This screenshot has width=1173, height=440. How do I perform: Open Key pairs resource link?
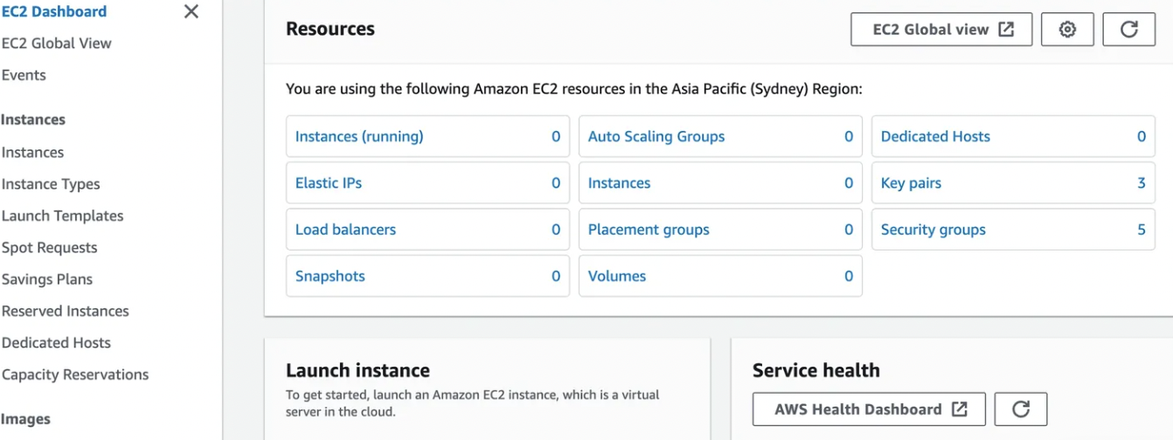911,183
